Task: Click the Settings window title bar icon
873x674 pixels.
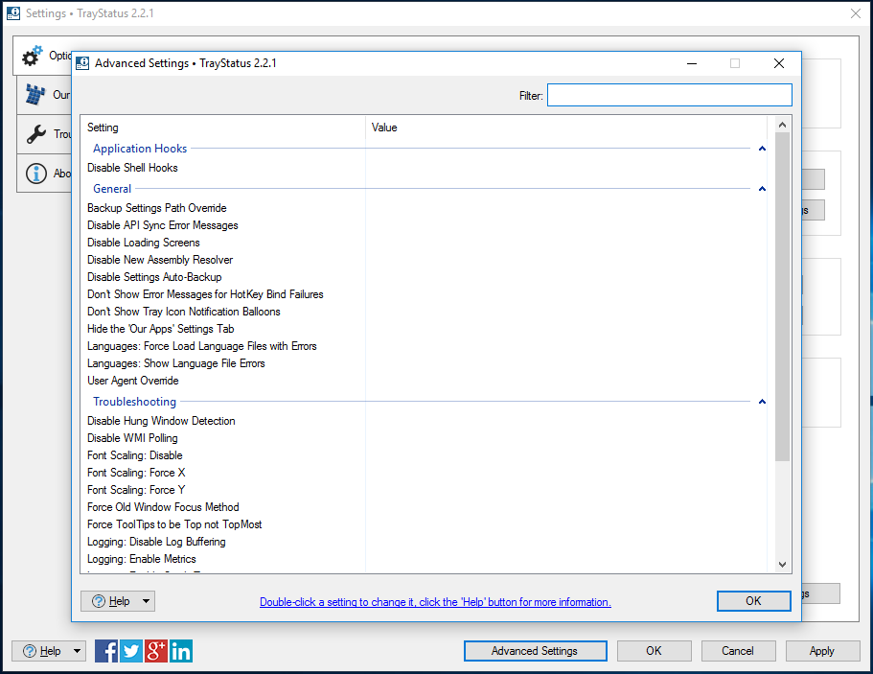Action: [12, 12]
